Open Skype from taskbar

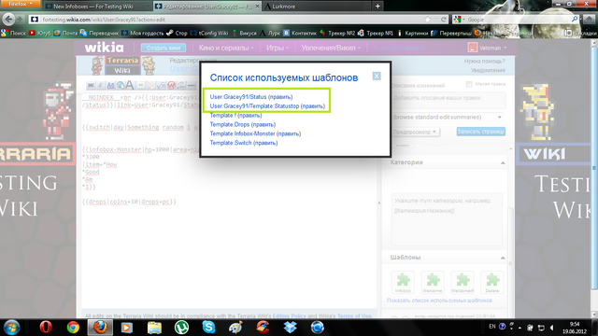[x=208, y=328]
